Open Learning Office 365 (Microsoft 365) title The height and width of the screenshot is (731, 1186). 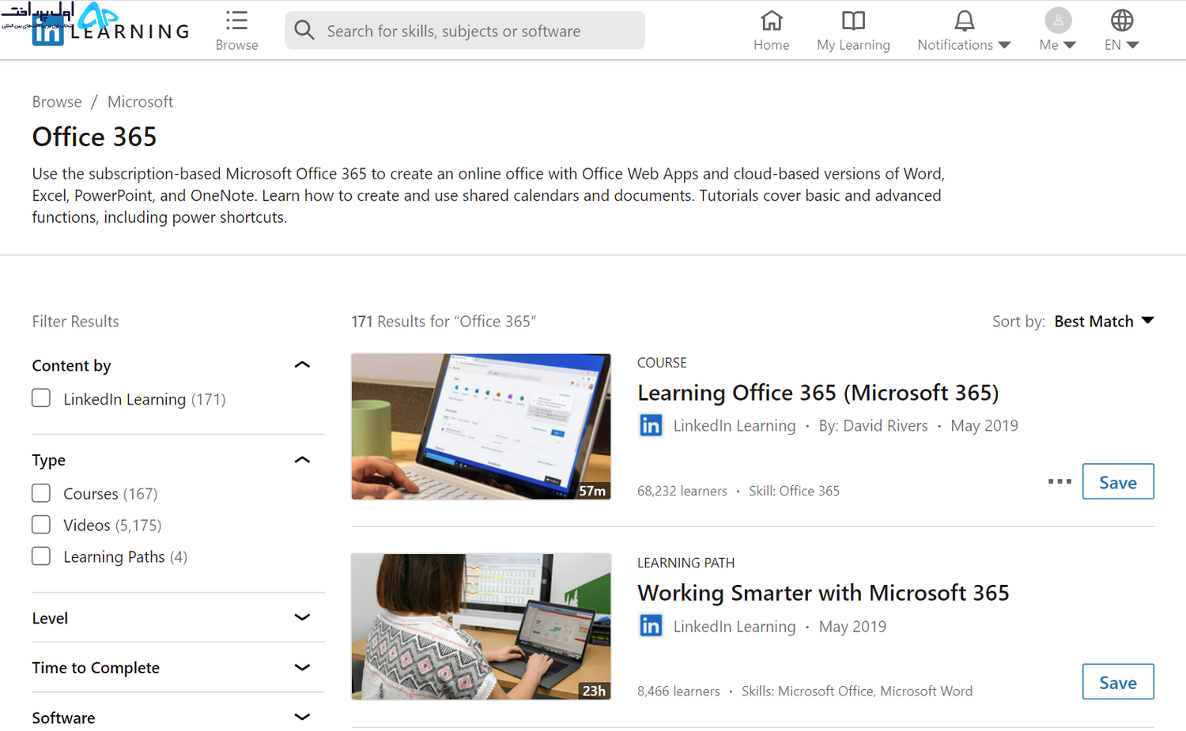pyautogui.click(x=818, y=393)
